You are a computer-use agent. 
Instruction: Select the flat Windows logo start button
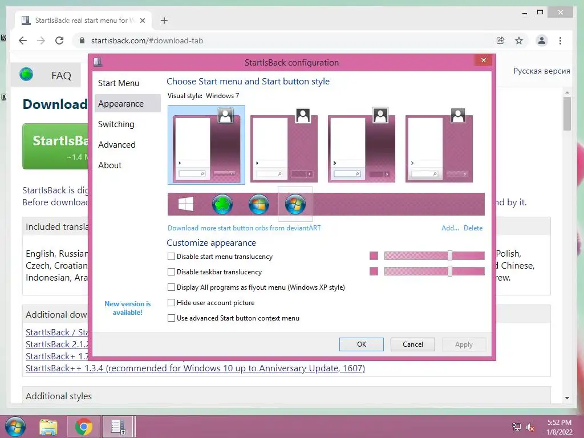(186, 204)
